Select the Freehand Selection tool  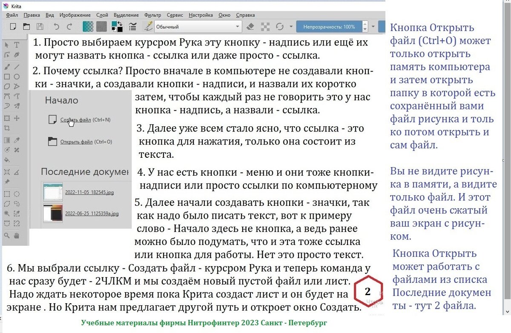click(17, 204)
